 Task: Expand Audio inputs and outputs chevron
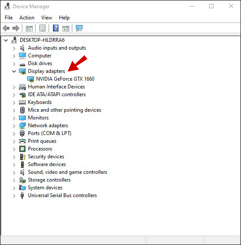pos(14,48)
